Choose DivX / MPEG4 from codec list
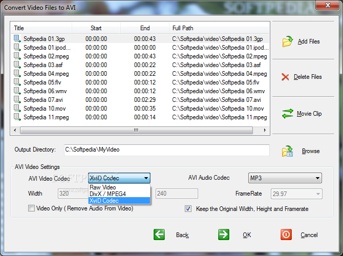Image resolution: width=343 pixels, height=256 pixels. pyautogui.click(x=119, y=194)
